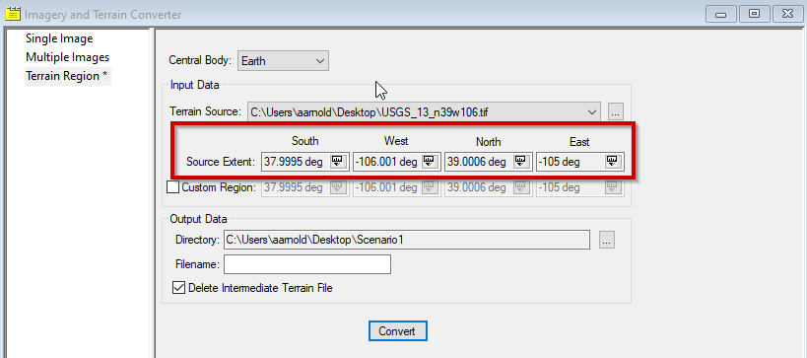Open unit menu icon in Source Extent West field
Viewport: 807px width, 358px height.
pos(430,162)
